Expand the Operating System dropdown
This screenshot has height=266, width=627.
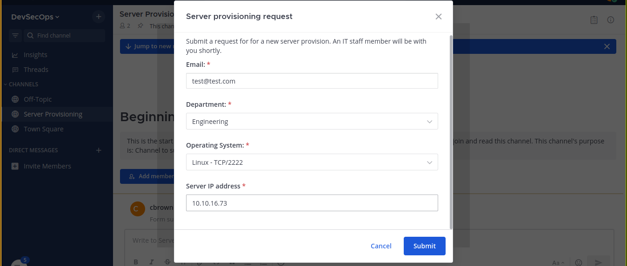click(312, 162)
